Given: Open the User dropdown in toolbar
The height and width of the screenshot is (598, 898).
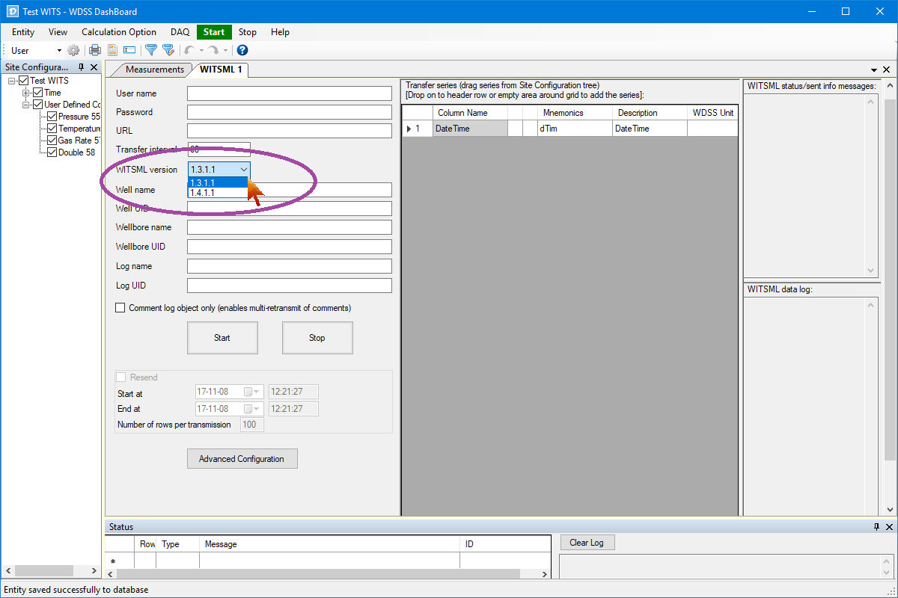Looking at the screenshot, I should (59, 51).
